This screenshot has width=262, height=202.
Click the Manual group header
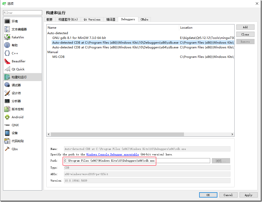[x=53, y=52]
